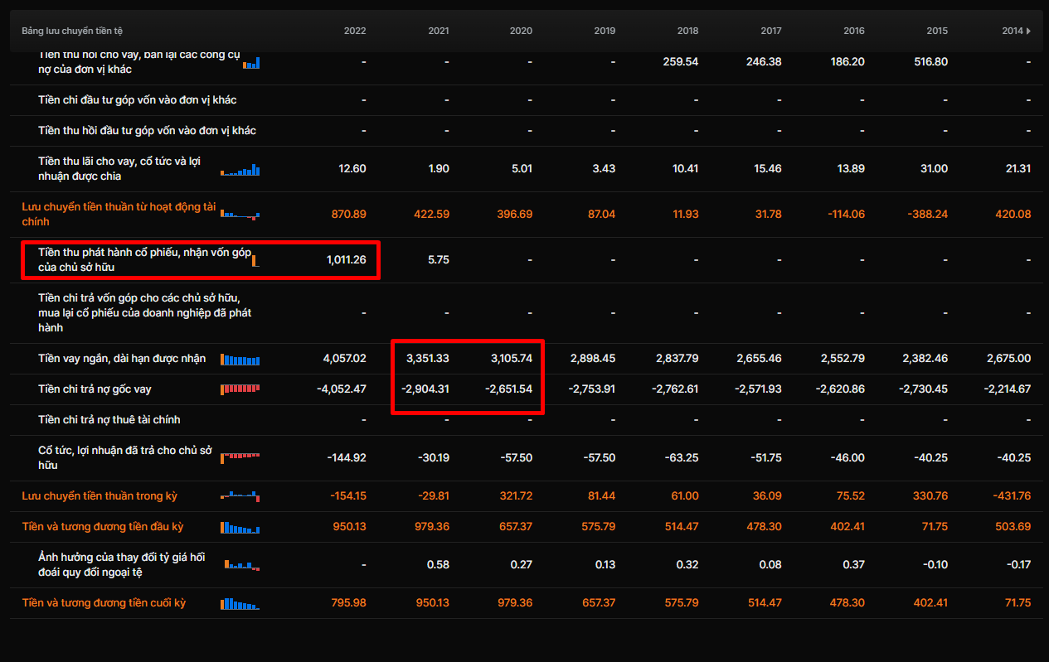Click the value -2,904.31 under 2021
Image resolution: width=1049 pixels, height=662 pixels.
coord(426,389)
